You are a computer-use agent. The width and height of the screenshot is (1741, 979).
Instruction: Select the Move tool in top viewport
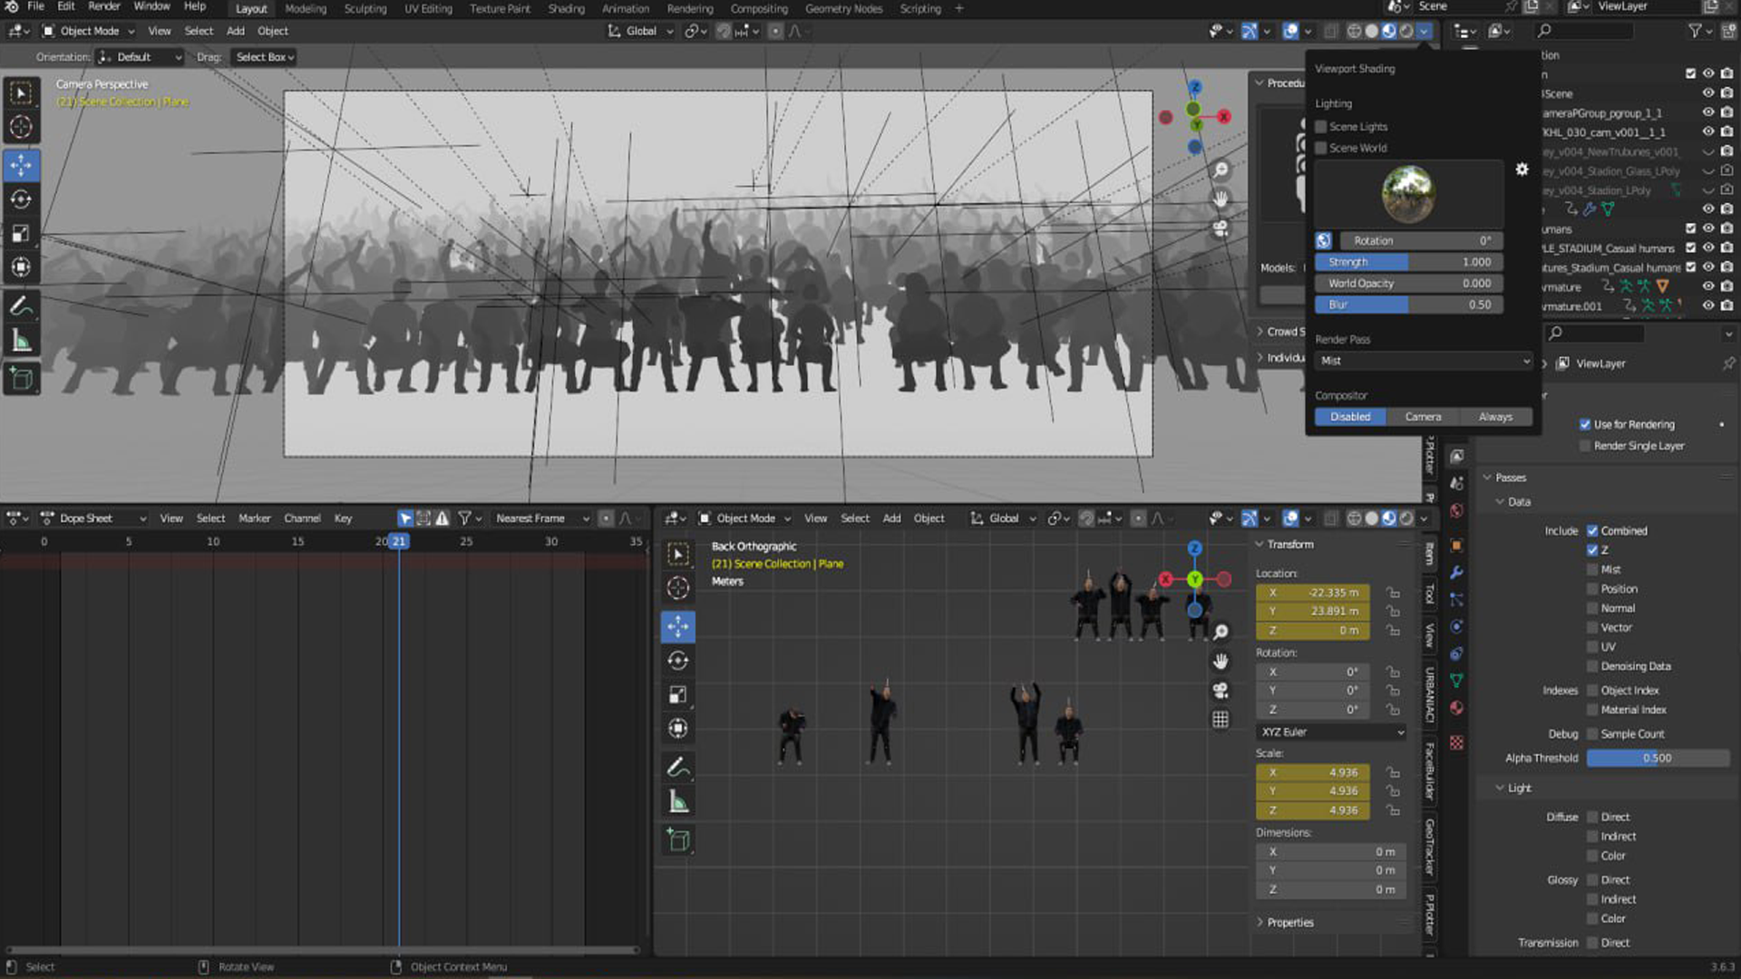pos(21,165)
